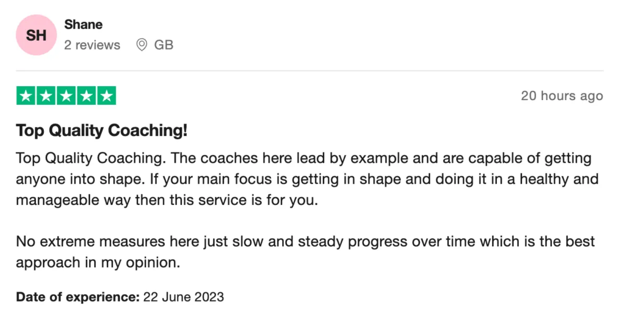
Task: Click the paragraph starting "No extreme measures"
Action: [306, 252]
